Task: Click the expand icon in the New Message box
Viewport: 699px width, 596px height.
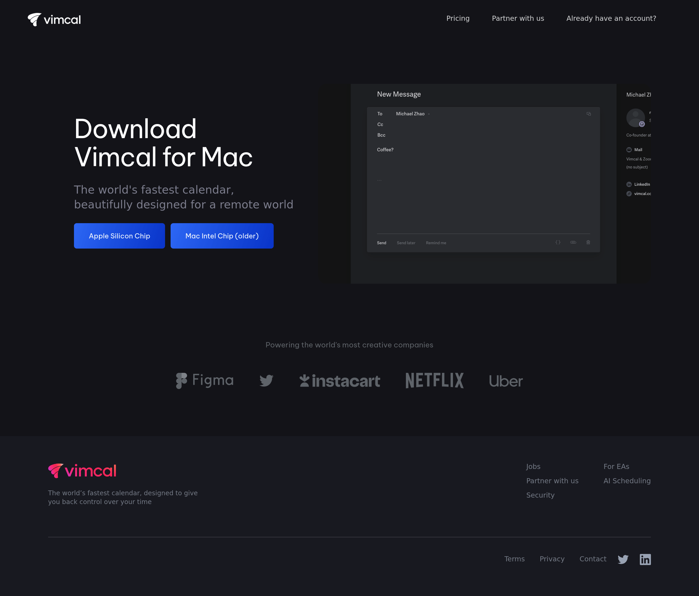Action: [x=589, y=114]
